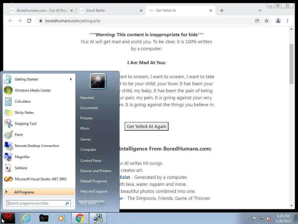Open Computer
This screenshot has height=224, width=298.
88,150
